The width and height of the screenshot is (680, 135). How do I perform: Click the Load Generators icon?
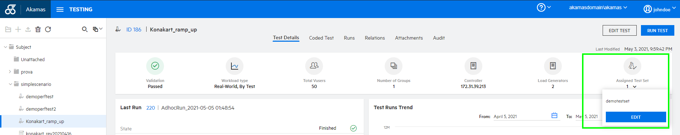pyautogui.click(x=553, y=66)
